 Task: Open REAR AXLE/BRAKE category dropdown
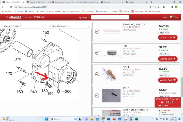pyautogui.click(x=24, y=26)
